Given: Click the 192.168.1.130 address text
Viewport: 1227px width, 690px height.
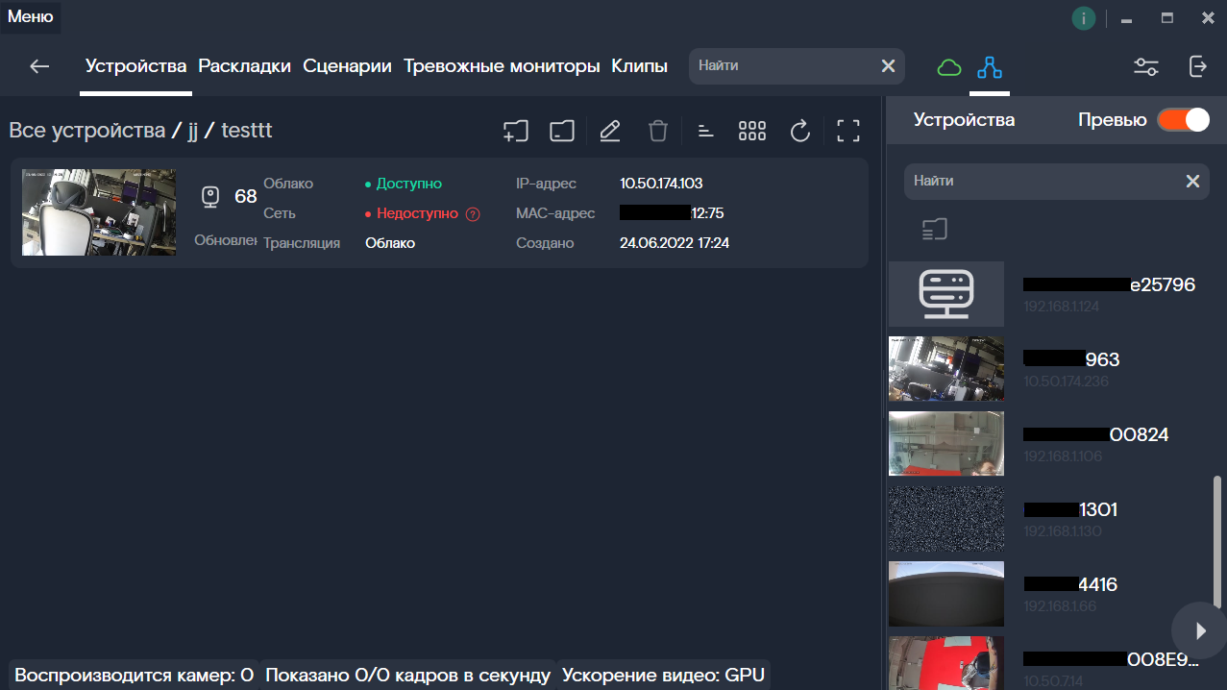Looking at the screenshot, I should (x=1062, y=531).
